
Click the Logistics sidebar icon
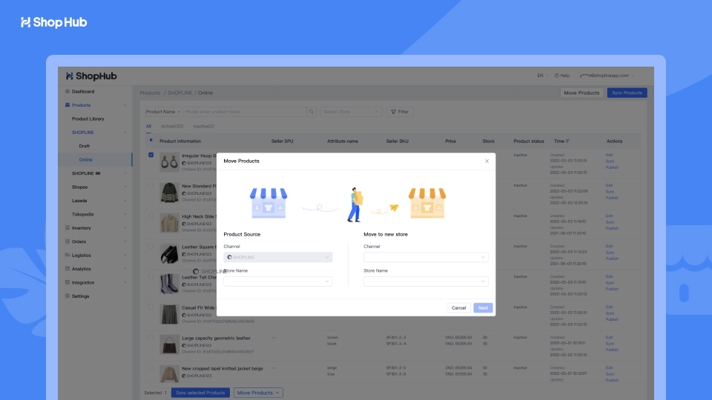coord(67,256)
